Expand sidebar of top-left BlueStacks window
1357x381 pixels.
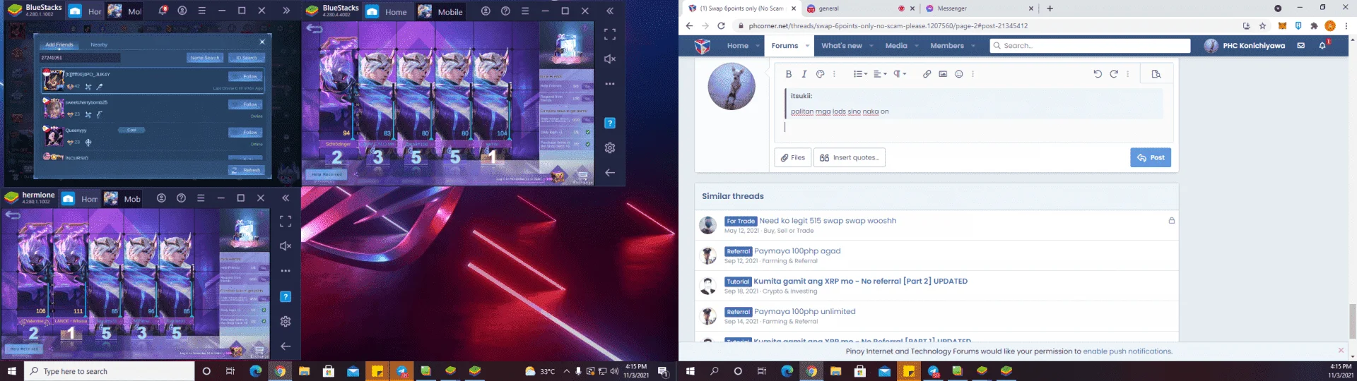[286, 11]
